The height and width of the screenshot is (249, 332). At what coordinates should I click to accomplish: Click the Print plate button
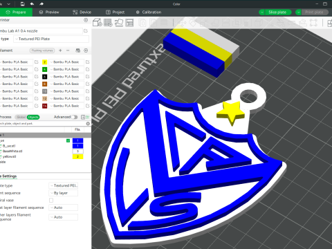click(314, 12)
